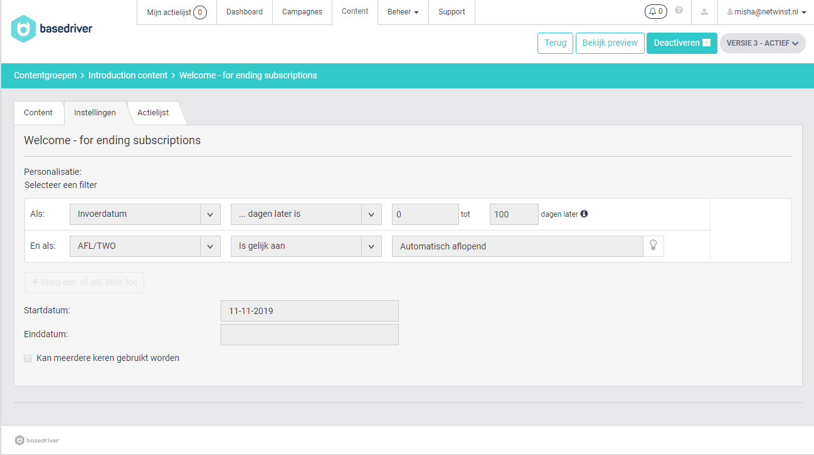Toggle 'Kan meerdere keren gebruikt worden' checkbox
Viewport: 814px width, 455px height.
click(x=28, y=358)
